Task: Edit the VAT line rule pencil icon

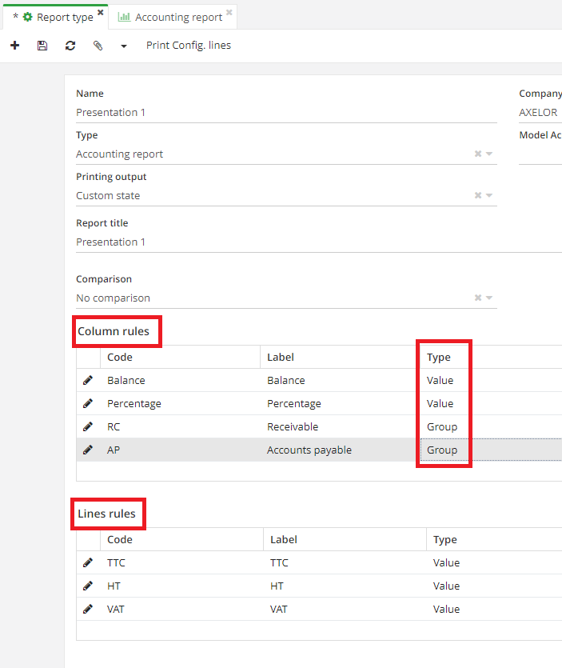Action: 88,610
